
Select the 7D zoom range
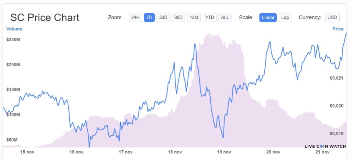pyautogui.click(x=149, y=18)
